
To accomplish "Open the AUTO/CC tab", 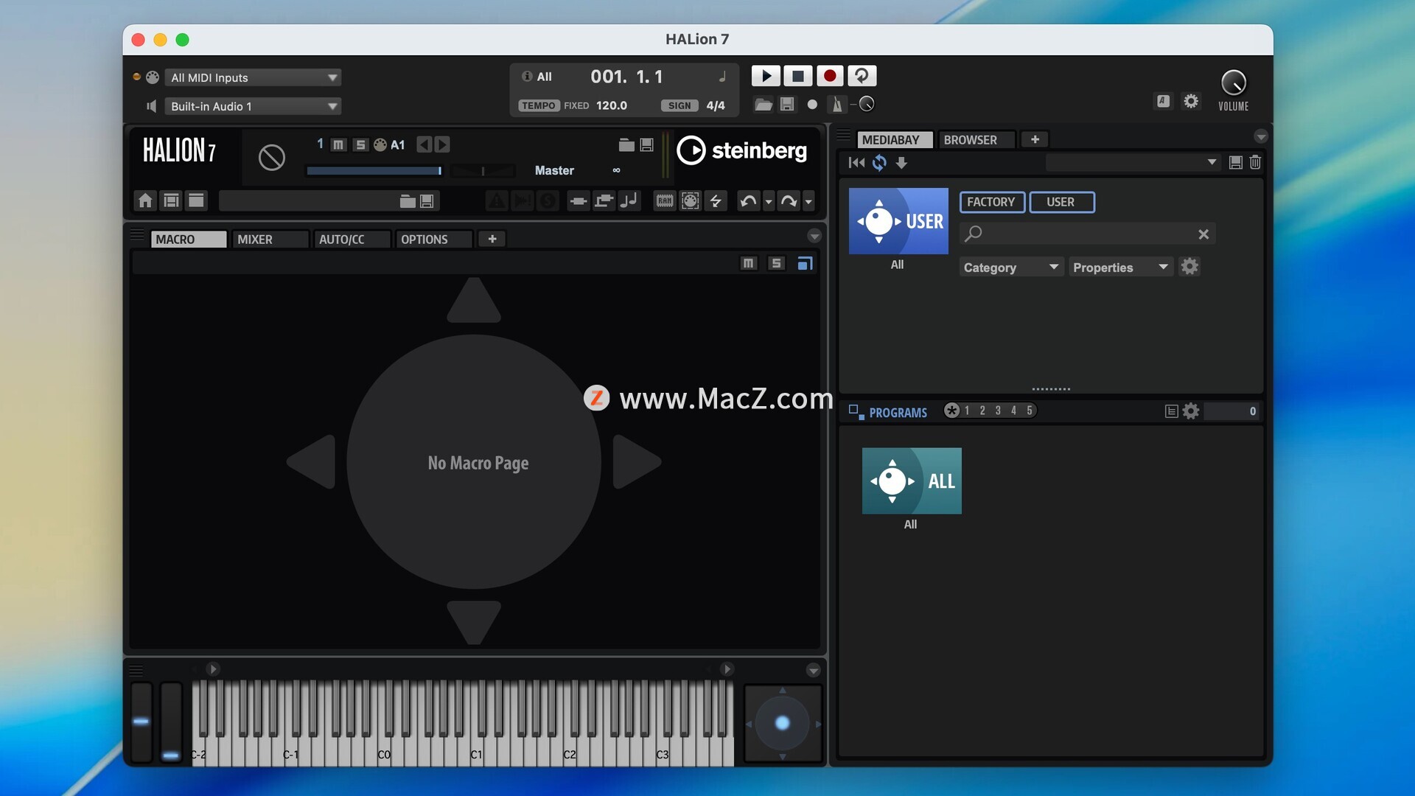I will pos(352,240).
